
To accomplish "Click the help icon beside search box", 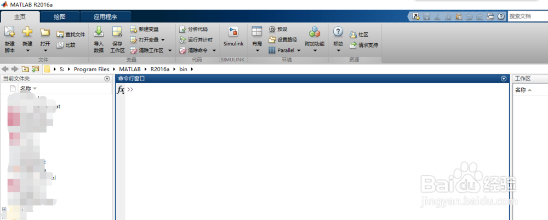I will click(501, 16).
